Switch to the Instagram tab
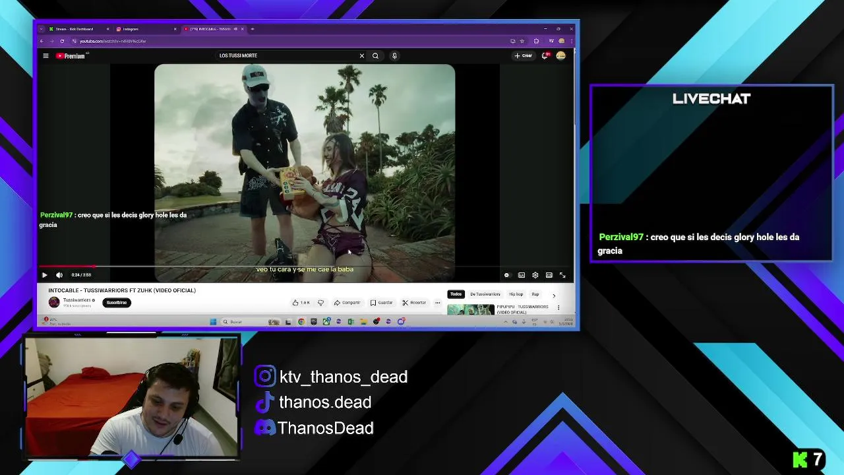Screen dimensions: 844x475 146,29
